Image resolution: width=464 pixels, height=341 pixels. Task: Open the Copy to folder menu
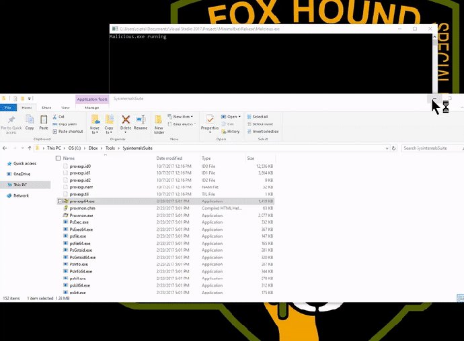pos(109,124)
